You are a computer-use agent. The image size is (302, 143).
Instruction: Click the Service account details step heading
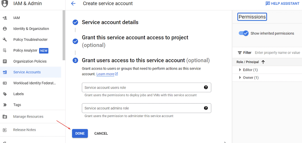[x=110, y=22]
